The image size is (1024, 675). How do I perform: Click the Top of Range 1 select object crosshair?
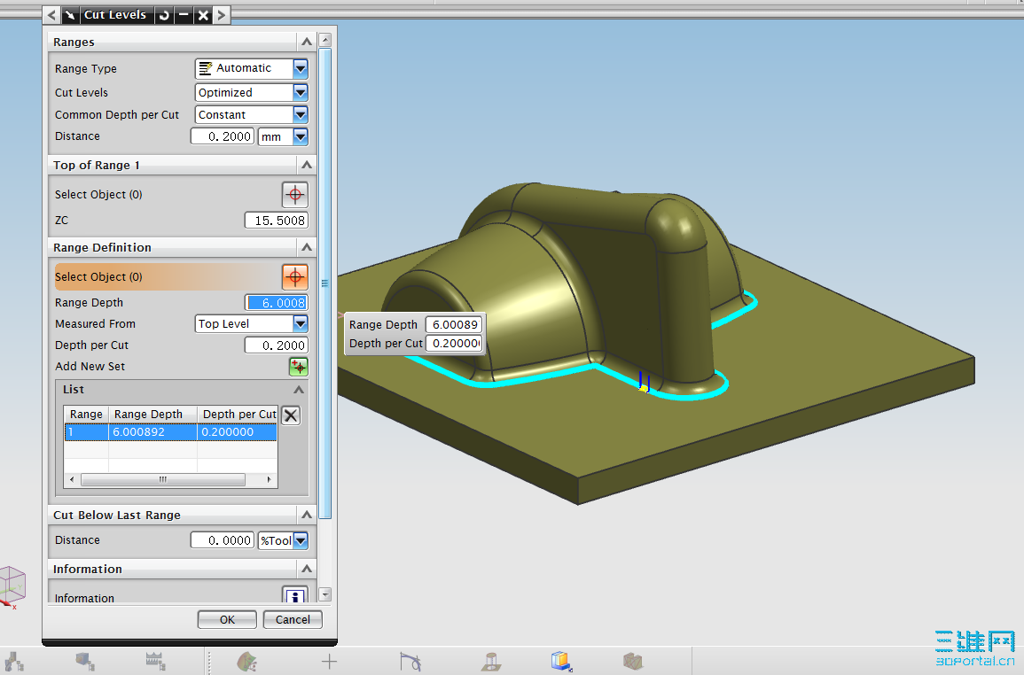tap(294, 195)
